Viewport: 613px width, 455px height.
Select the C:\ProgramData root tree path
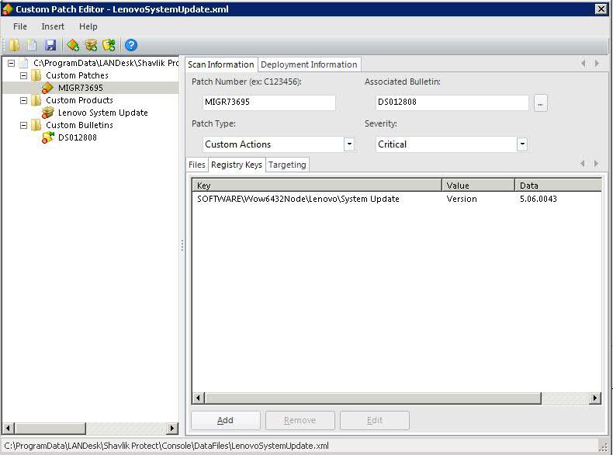tap(106, 63)
